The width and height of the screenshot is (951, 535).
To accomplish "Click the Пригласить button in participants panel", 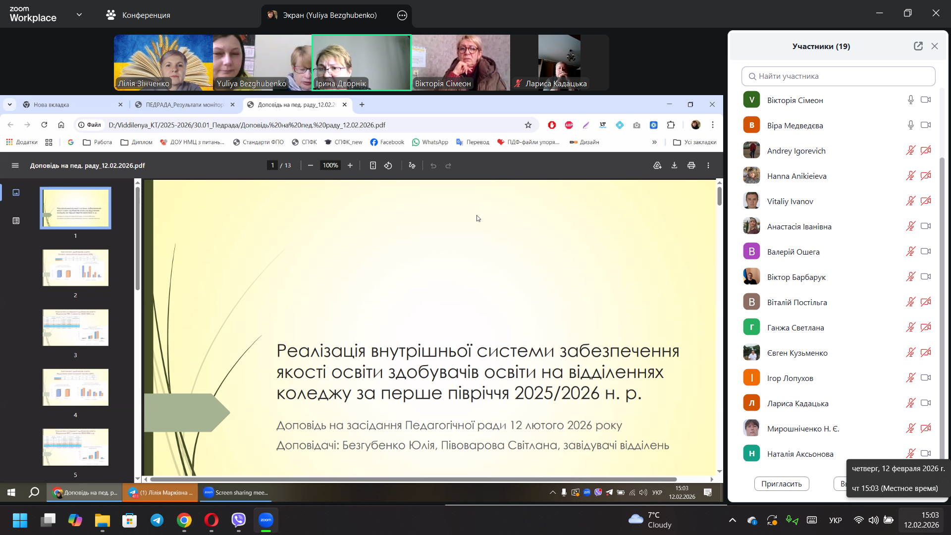I will (x=782, y=483).
